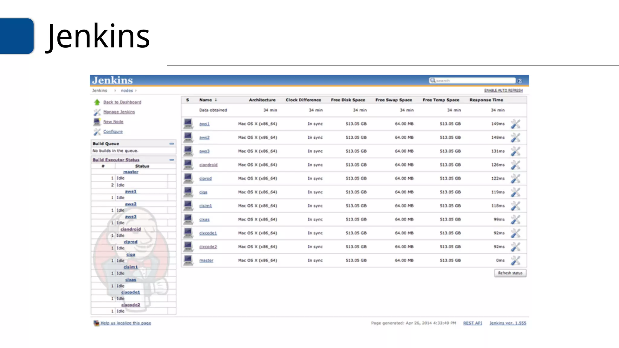
Task: Open the configure icon for the cixas row
Action: coord(516,220)
